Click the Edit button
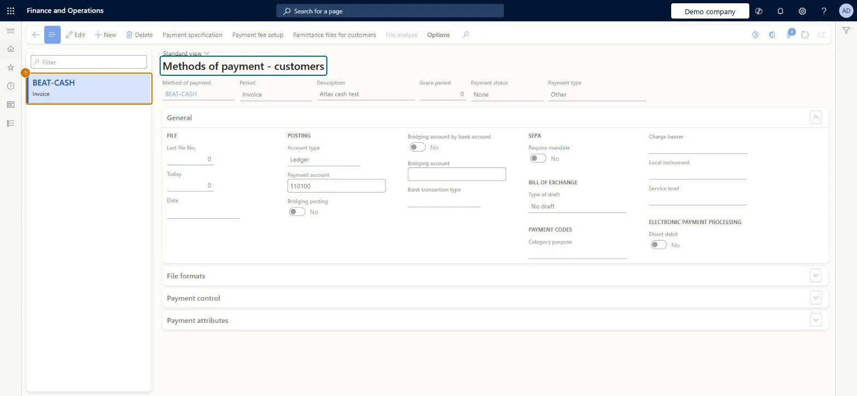Image resolution: width=857 pixels, height=396 pixels. (75, 35)
